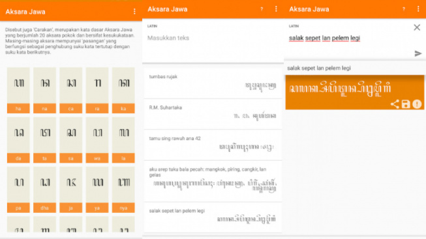The image size is (426, 239).
Task: Select the 'ya' aksara card
Action: (x=97, y=190)
